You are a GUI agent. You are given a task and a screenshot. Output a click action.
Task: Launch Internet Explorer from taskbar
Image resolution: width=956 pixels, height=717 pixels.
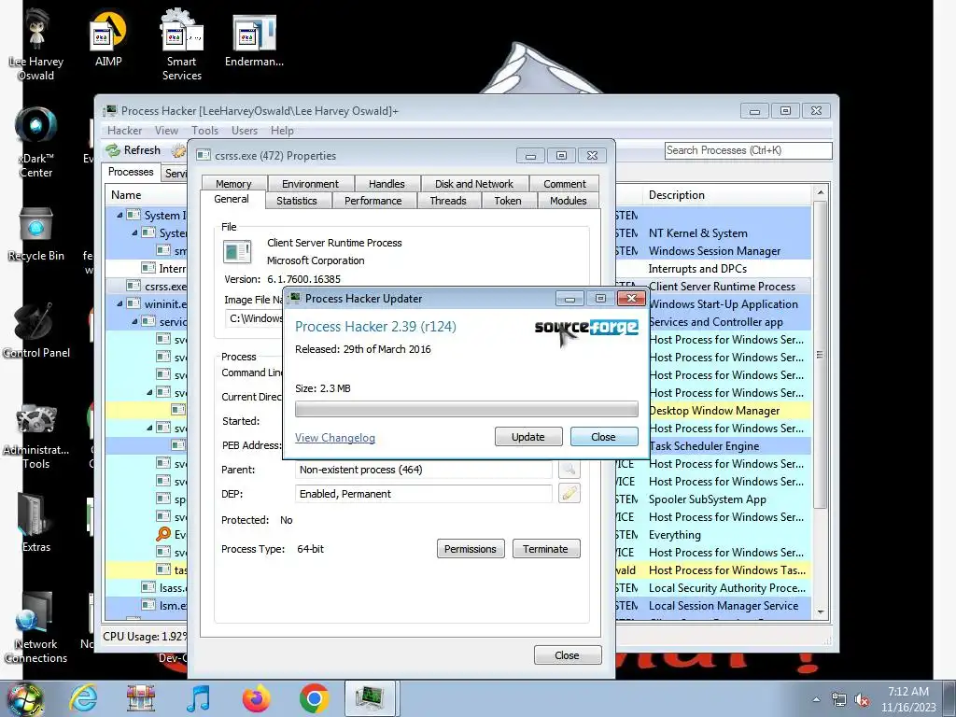83,698
